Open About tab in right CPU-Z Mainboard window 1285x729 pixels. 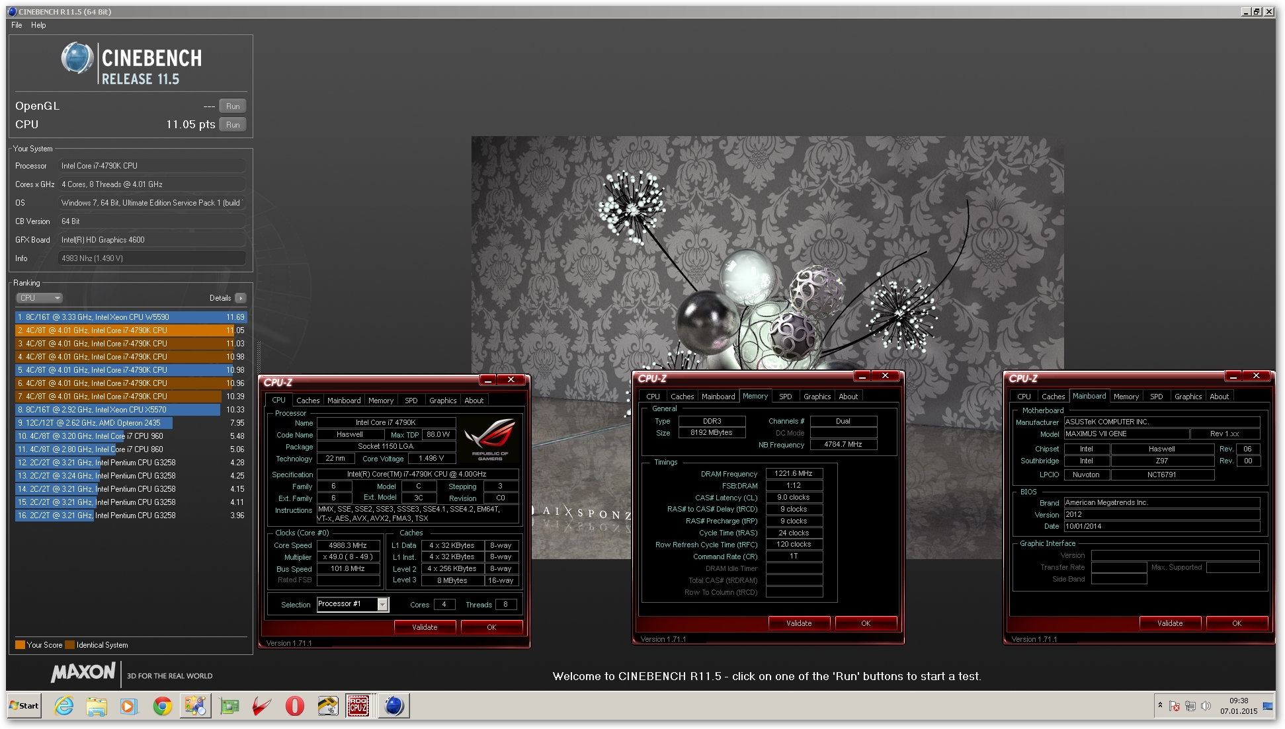coord(1220,397)
